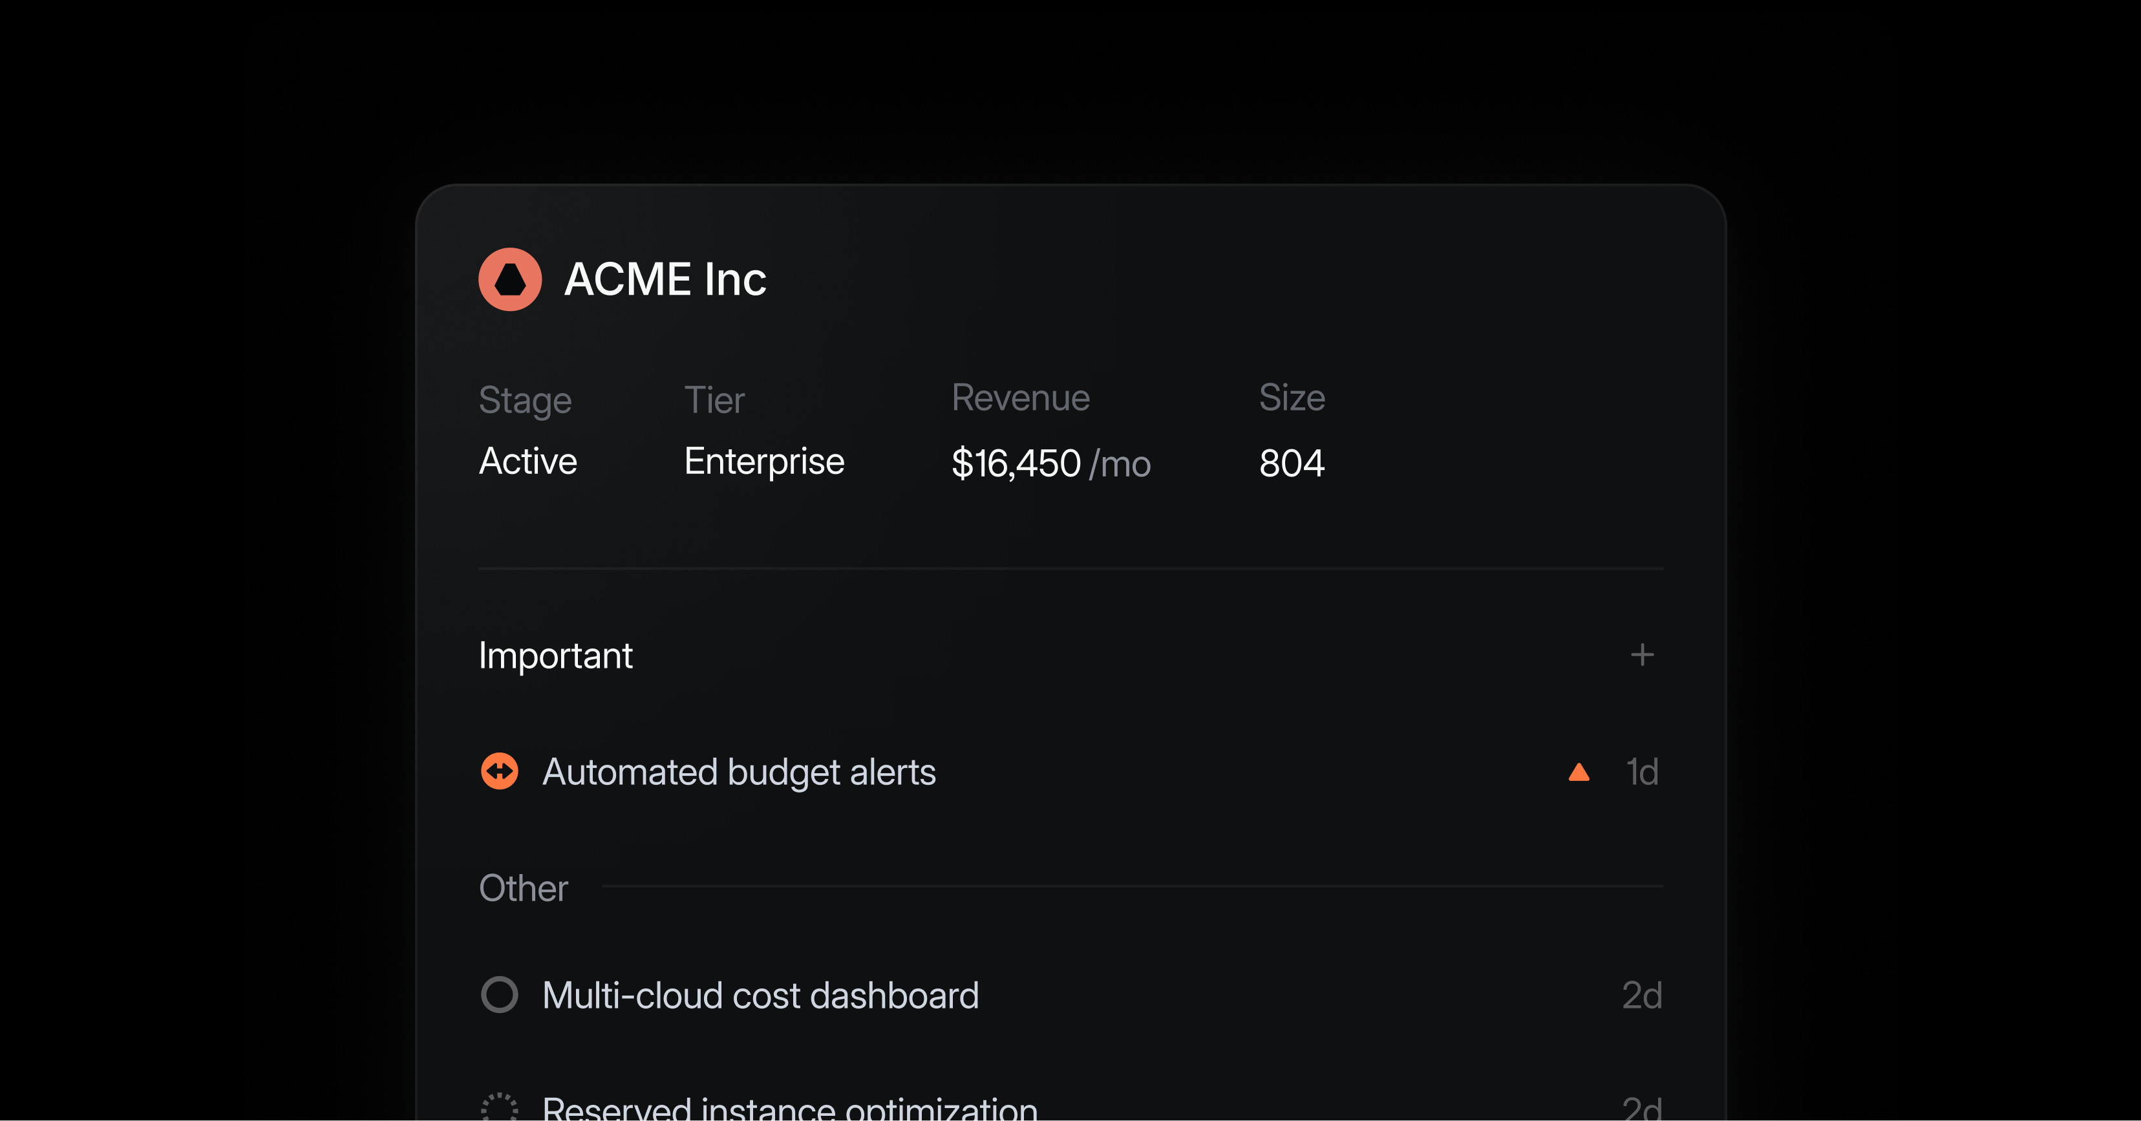Click the Enterprise tier value
The height and width of the screenshot is (1121, 2141).
point(764,462)
